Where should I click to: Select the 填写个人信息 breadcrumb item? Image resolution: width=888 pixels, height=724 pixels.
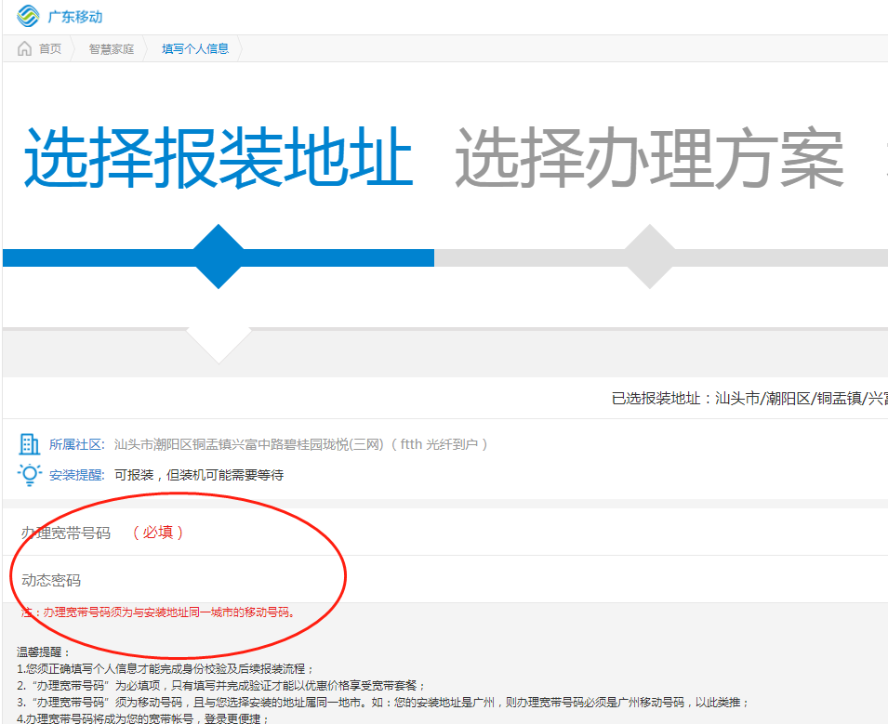pos(195,49)
